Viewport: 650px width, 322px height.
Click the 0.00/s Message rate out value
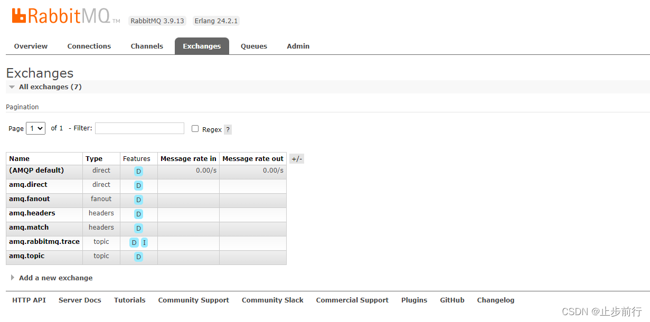click(273, 171)
